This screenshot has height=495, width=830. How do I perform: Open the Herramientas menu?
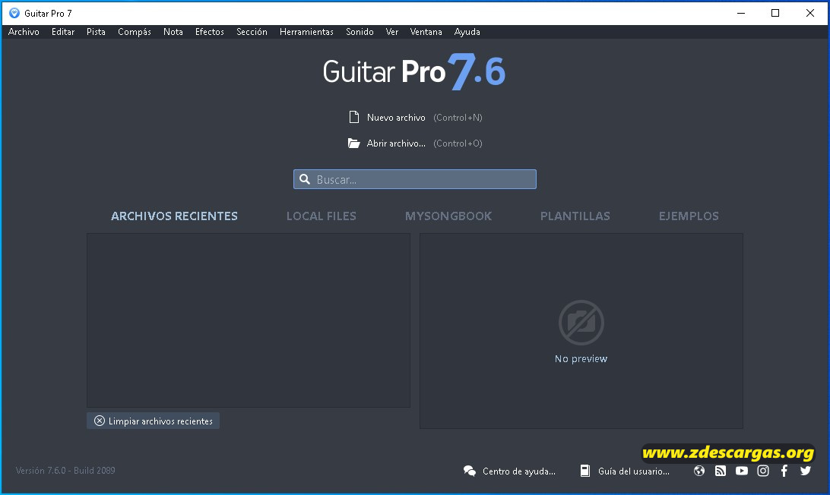pyautogui.click(x=306, y=32)
